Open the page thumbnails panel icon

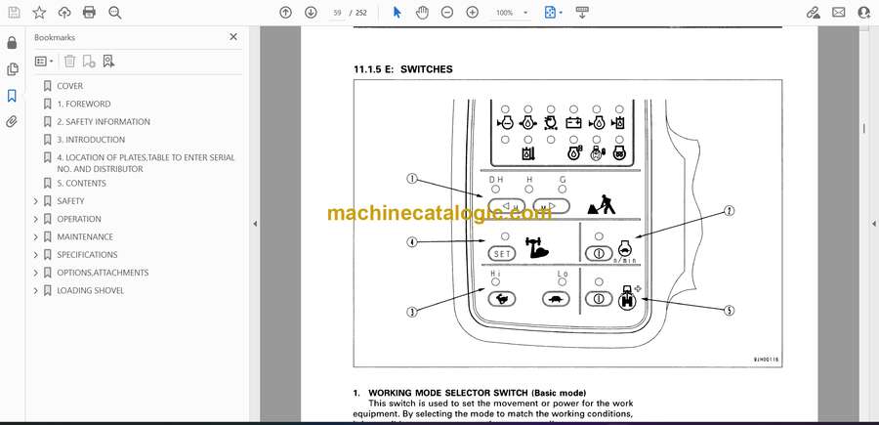coord(12,69)
